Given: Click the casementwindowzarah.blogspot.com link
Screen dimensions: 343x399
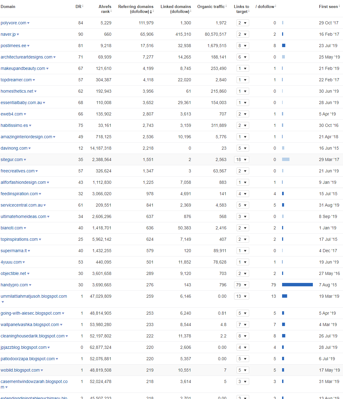Looking at the screenshot, I should [x=34, y=384].
